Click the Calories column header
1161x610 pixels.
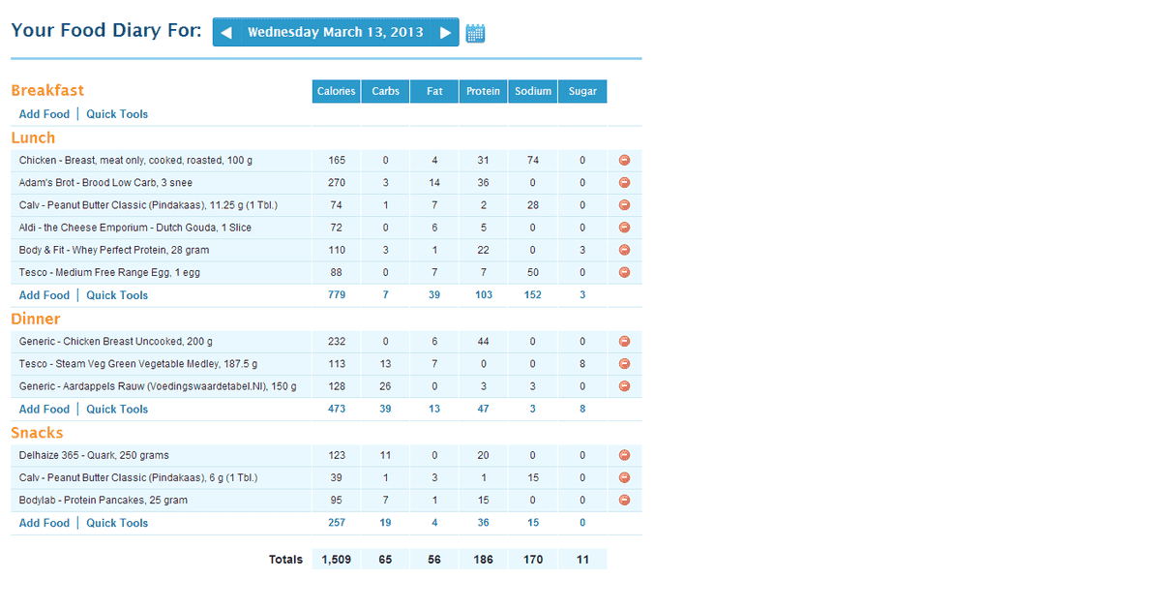pyautogui.click(x=336, y=91)
